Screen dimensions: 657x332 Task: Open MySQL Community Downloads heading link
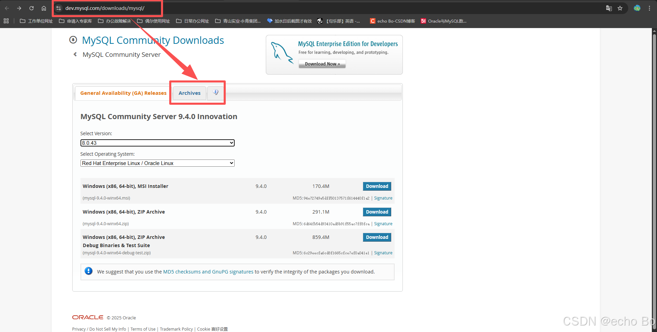pyautogui.click(x=153, y=40)
